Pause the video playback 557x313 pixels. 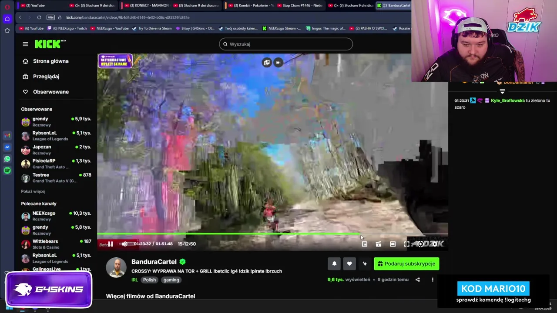click(x=111, y=244)
